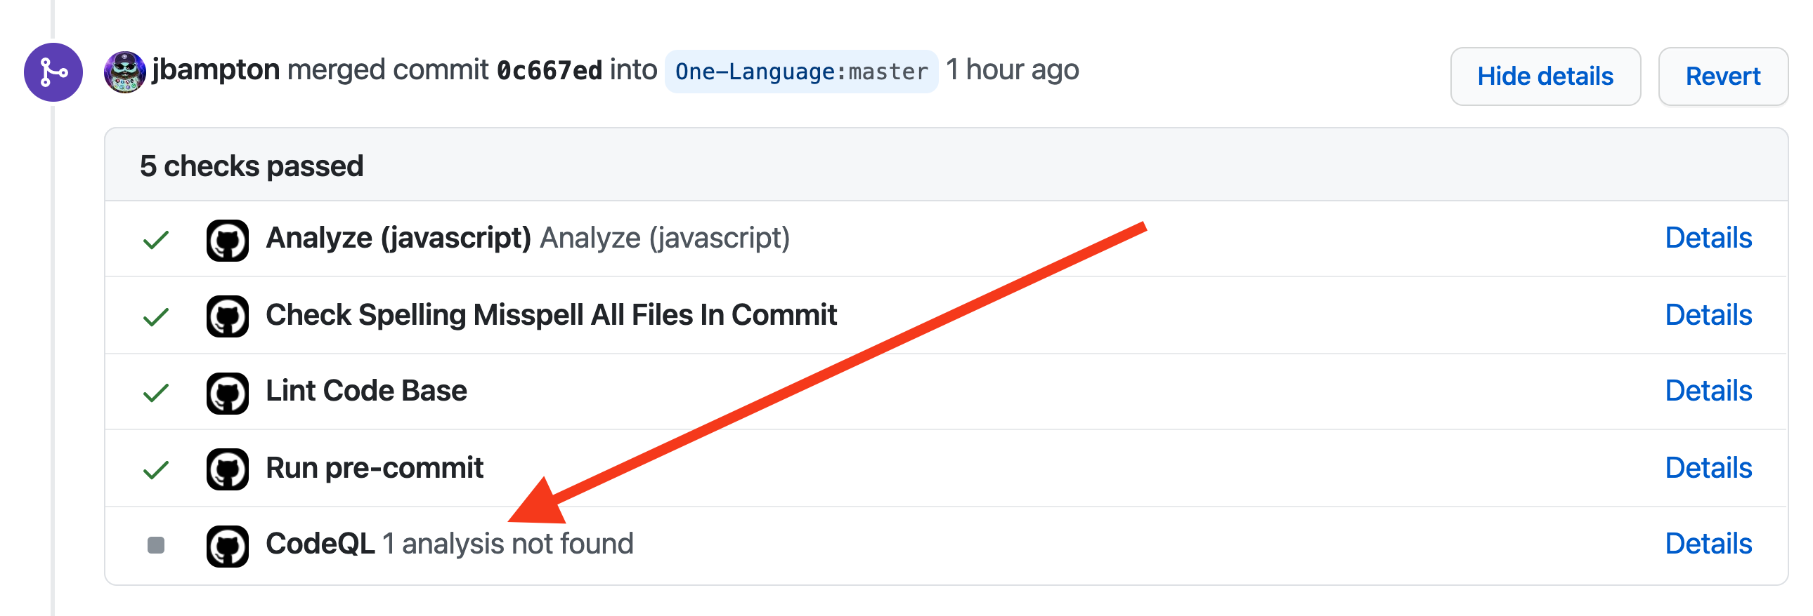Click GitHub icon beside CodeQL

pyautogui.click(x=228, y=547)
